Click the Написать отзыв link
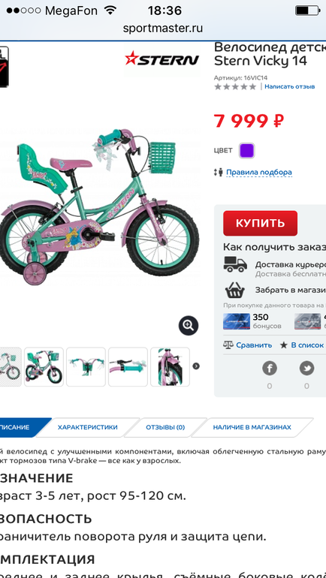Screen dimensions: 326x578 tap(290, 86)
